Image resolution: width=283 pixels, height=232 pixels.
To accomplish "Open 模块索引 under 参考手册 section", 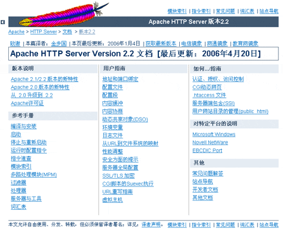I will point(21,166).
